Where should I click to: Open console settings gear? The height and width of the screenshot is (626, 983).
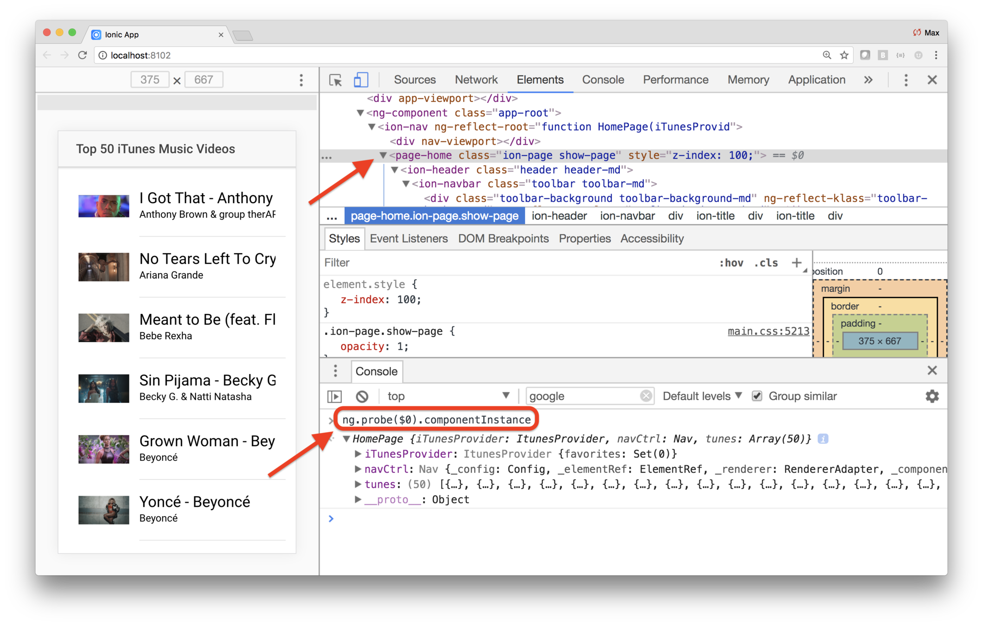point(932,396)
